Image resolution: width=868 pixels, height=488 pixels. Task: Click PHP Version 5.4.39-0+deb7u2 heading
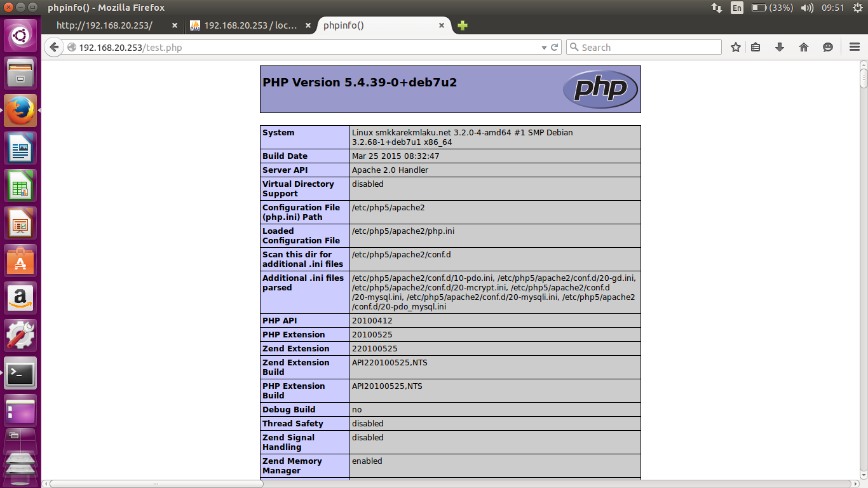pyautogui.click(x=360, y=83)
